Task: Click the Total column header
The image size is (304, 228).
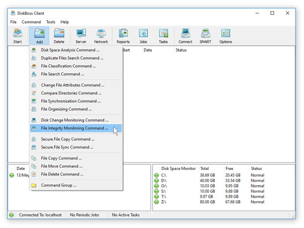Action: pos(204,168)
